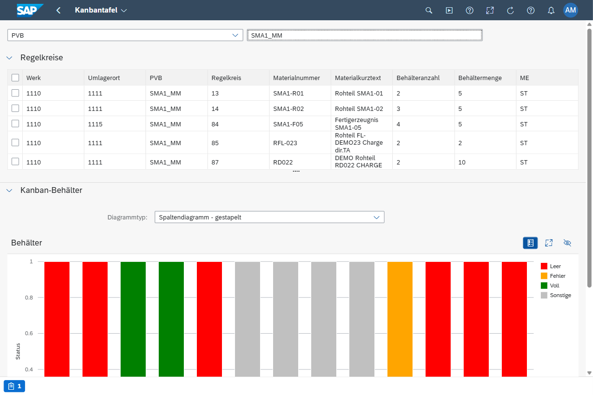Click the Behälteranzahl column header

coord(424,78)
